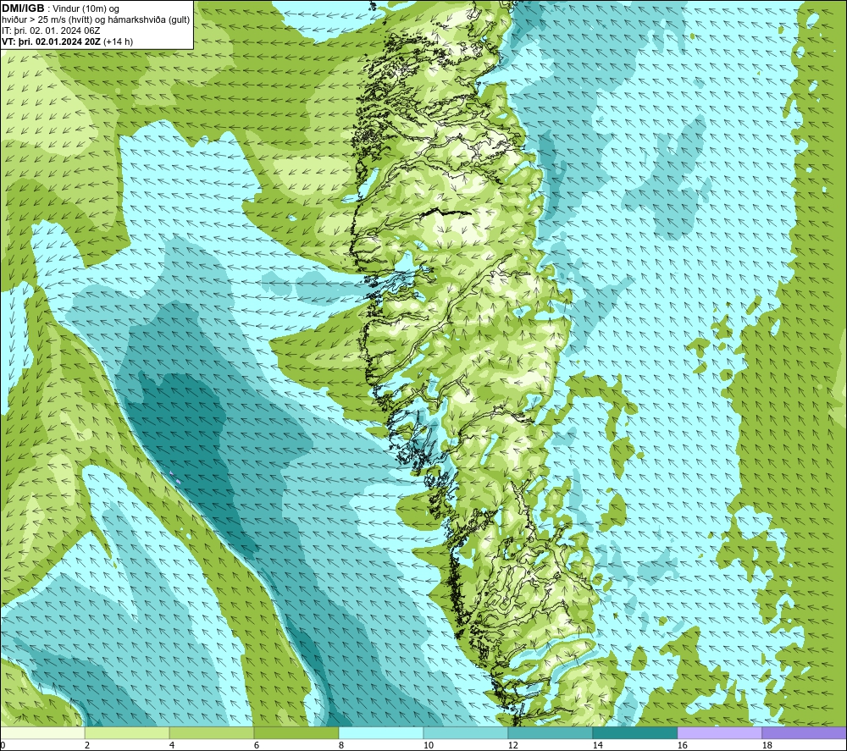The image size is (847, 751).
Task: Click the scale label 14
Action: coord(597,745)
